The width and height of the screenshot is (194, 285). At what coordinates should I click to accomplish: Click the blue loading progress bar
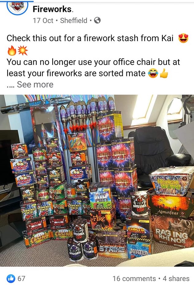click(x=17, y=1)
